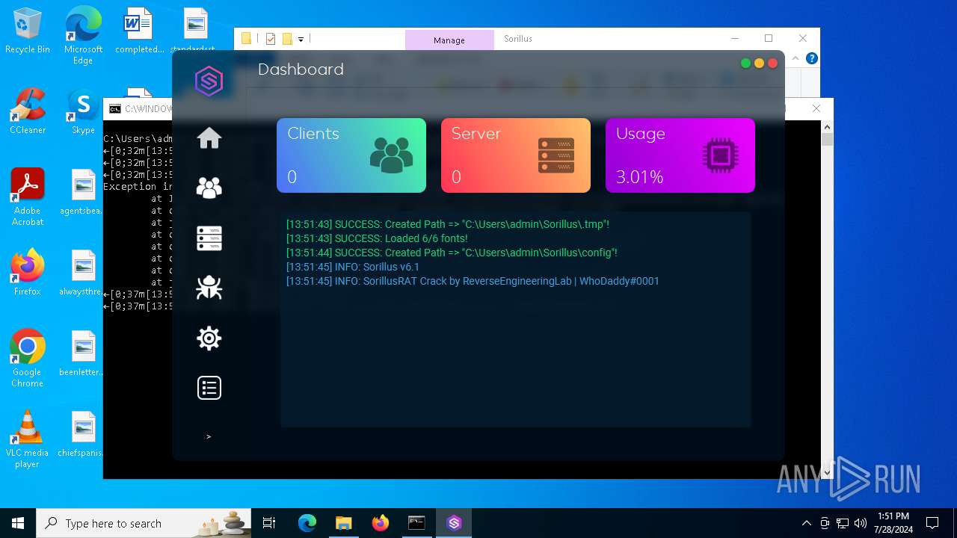This screenshot has height=538, width=957.
Task: Click the Created Path config log line
Action: click(452, 253)
